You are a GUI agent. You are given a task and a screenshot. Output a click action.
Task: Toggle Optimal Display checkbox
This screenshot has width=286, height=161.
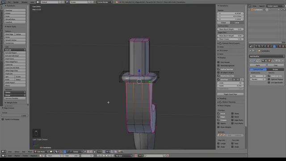pyautogui.click(x=269, y=79)
